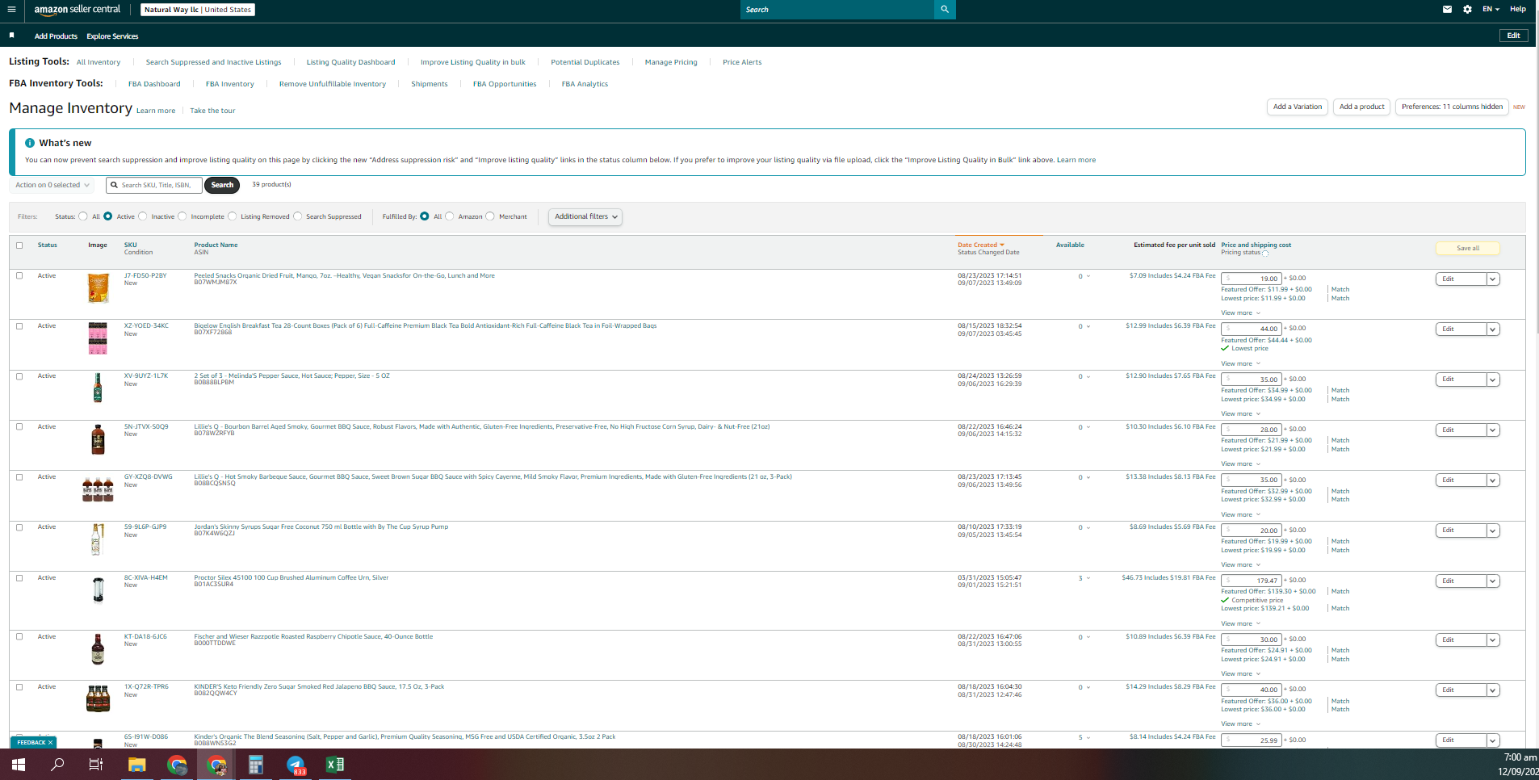Open Telegram from the taskbar
The image size is (1539, 780).
(x=296, y=764)
